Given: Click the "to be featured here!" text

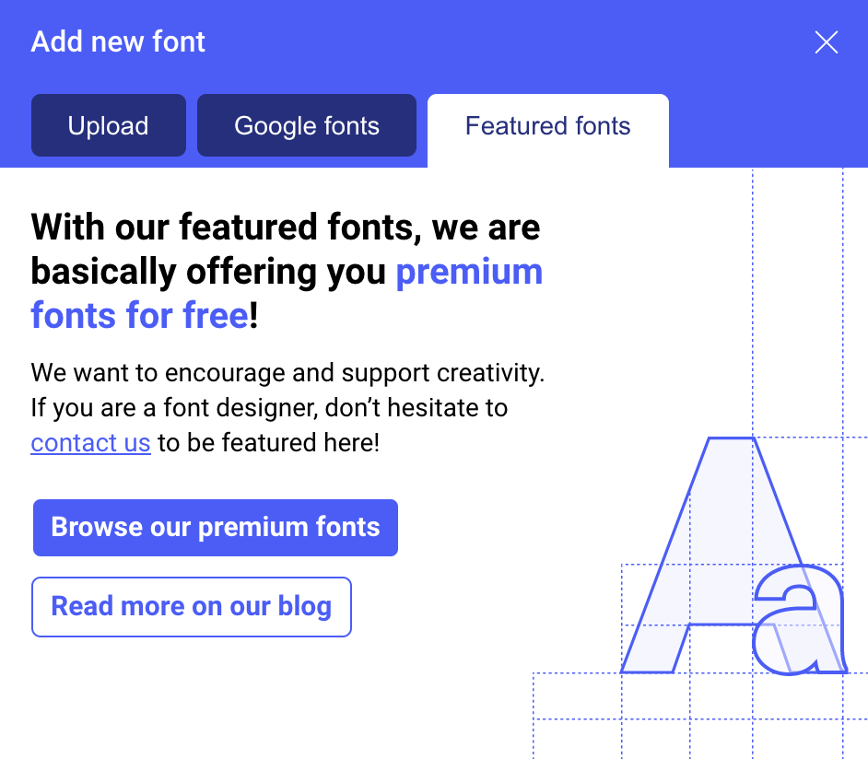Looking at the screenshot, I should point(269,443).
